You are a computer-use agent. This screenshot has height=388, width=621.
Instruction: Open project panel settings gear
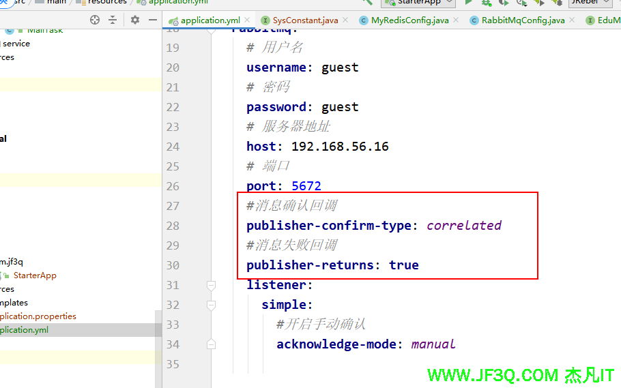pos(135,20)
